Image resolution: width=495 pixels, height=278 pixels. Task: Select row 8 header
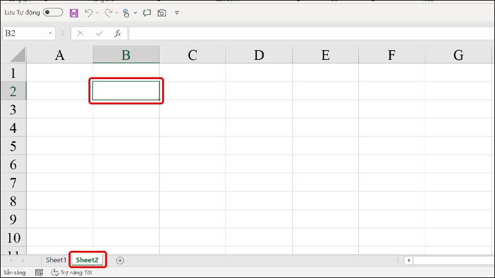[x=13, y=201]
